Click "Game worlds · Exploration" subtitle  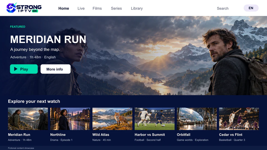[x=192, y=140]
